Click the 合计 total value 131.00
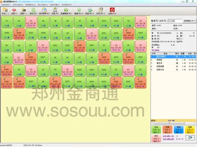 (171, 121)
